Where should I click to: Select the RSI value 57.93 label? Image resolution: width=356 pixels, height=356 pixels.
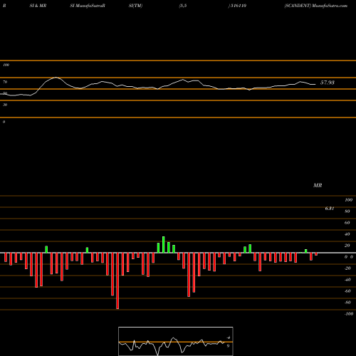tap(328, 83)
